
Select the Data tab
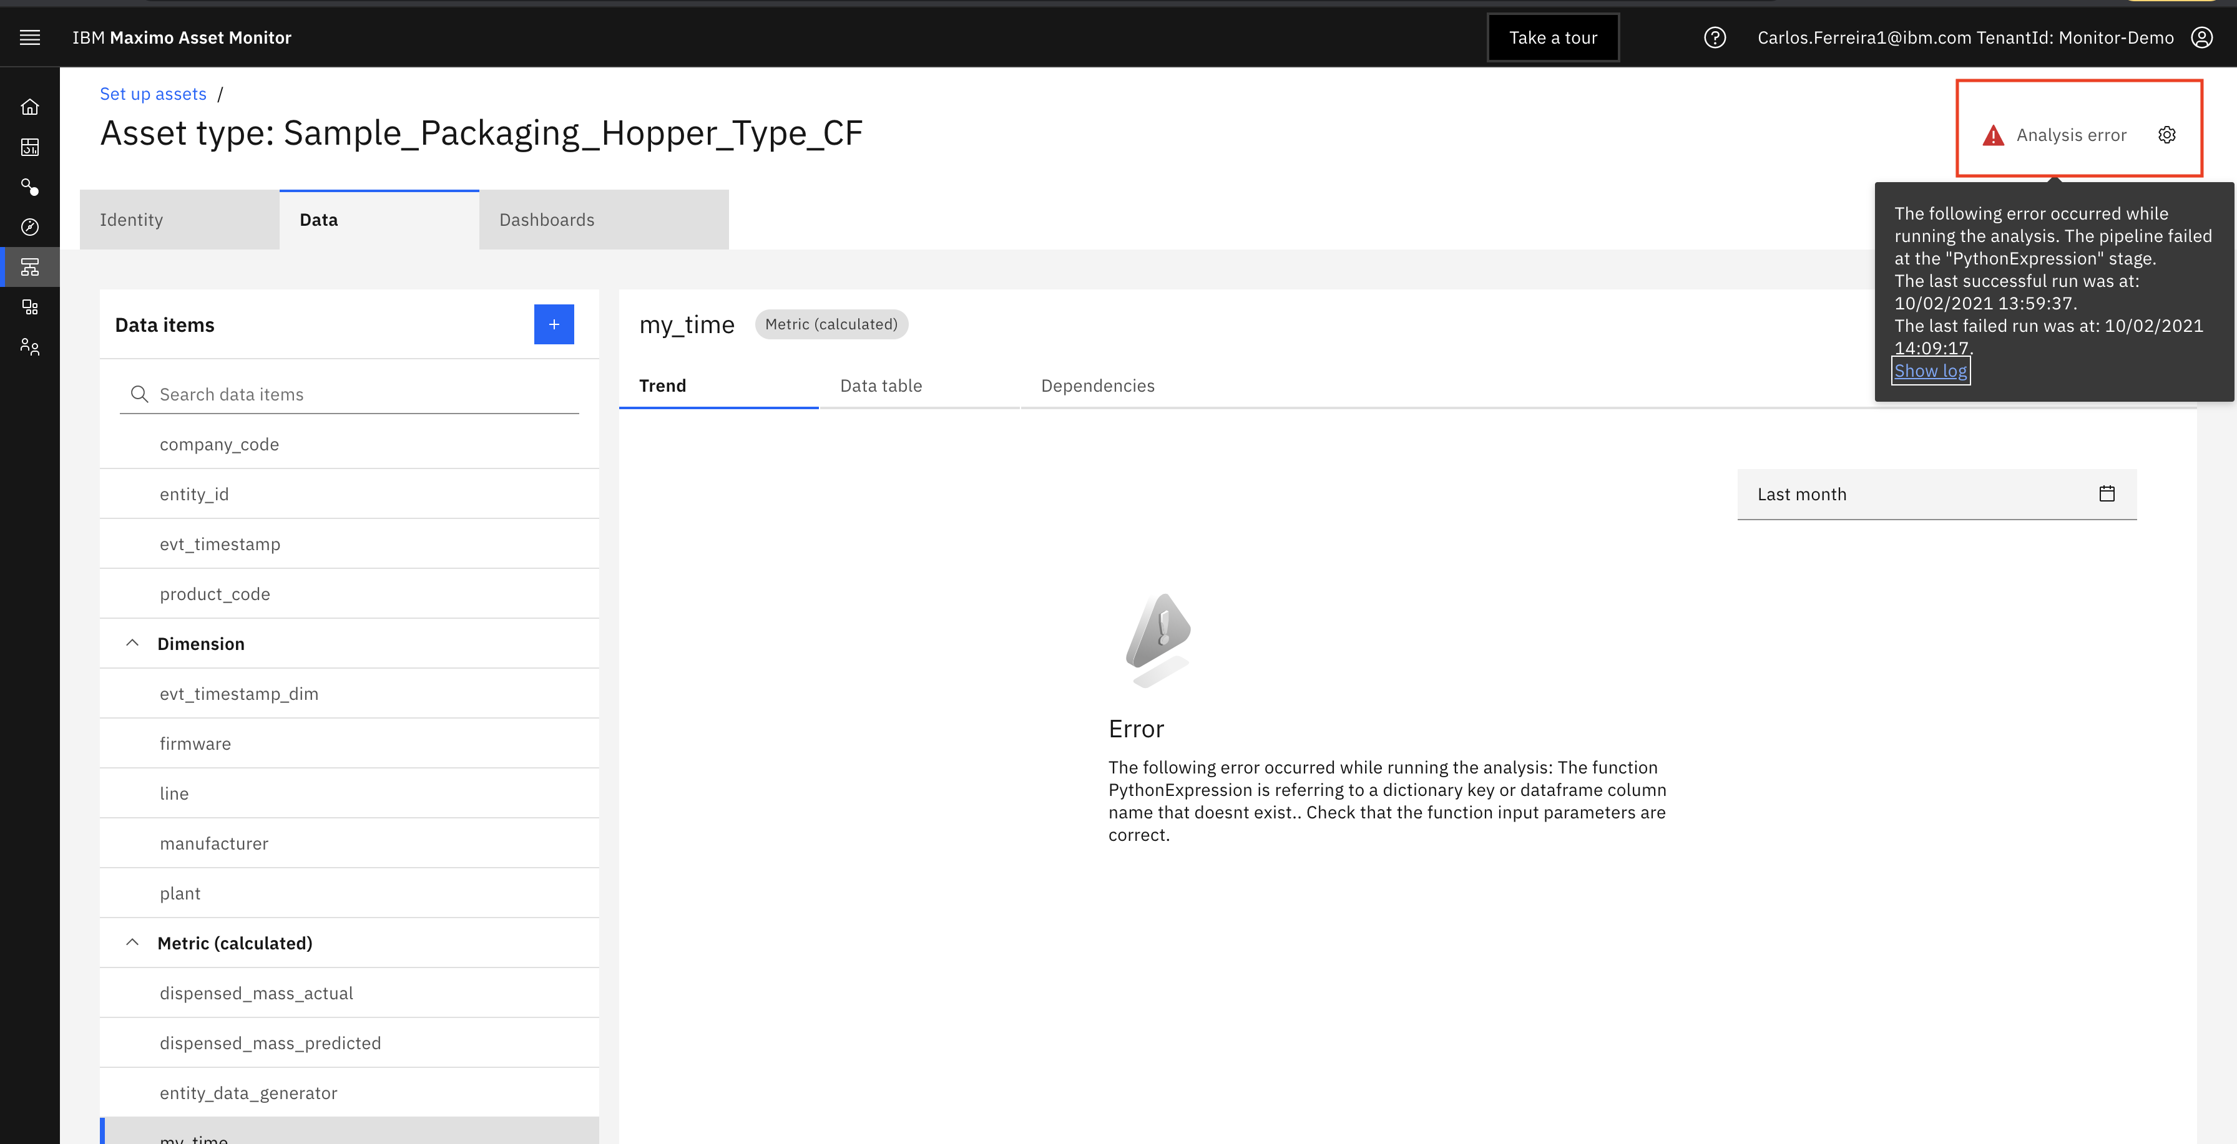click(x=379, y=220)
